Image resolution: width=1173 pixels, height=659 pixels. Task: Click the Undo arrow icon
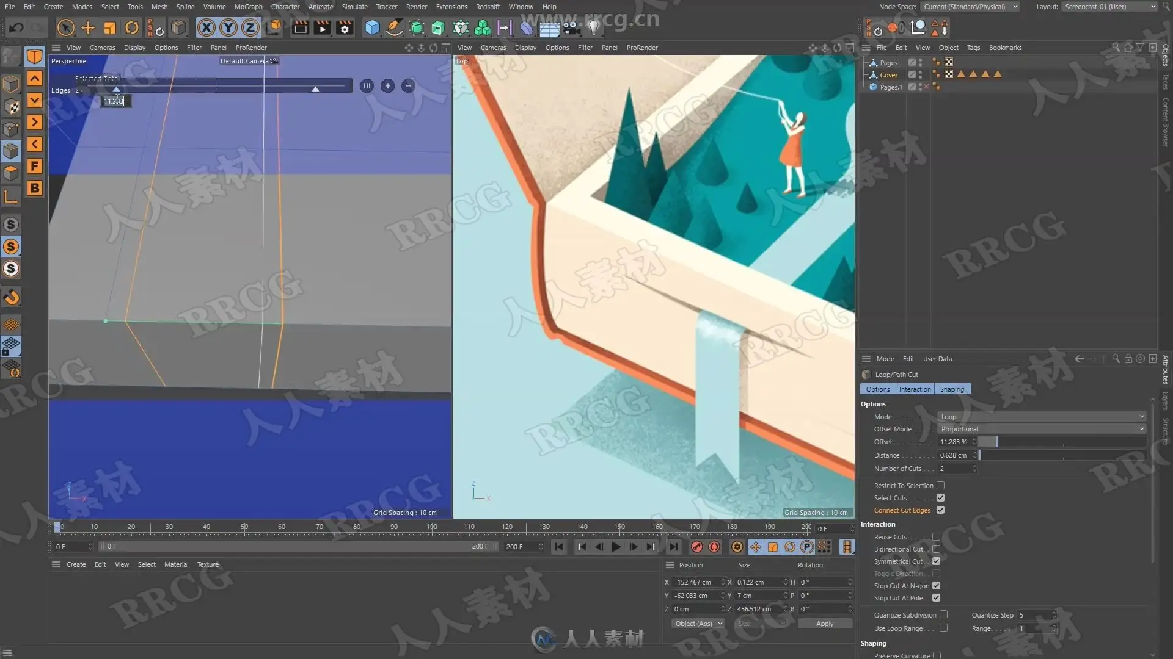[16, 27]
